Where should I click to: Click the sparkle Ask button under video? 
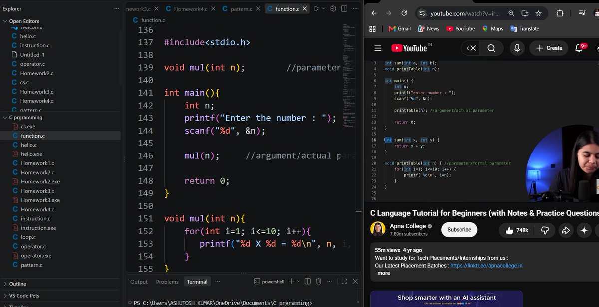click(x=584, y=230)
